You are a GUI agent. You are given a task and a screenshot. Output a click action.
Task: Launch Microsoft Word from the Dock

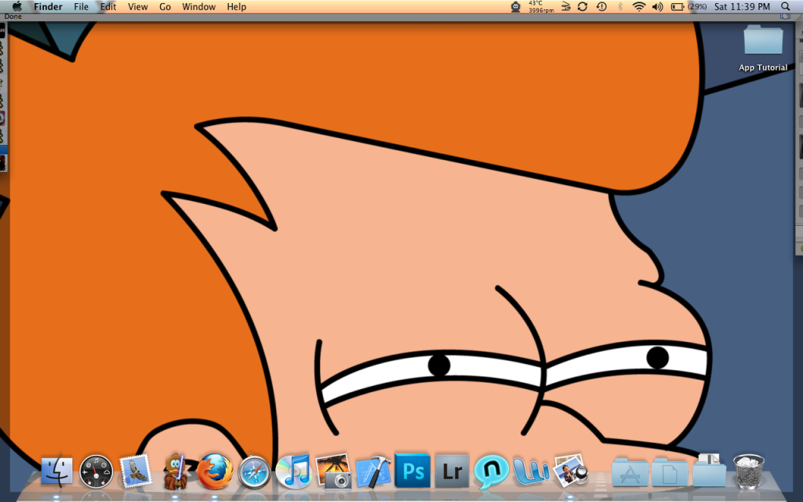(531, 471)
